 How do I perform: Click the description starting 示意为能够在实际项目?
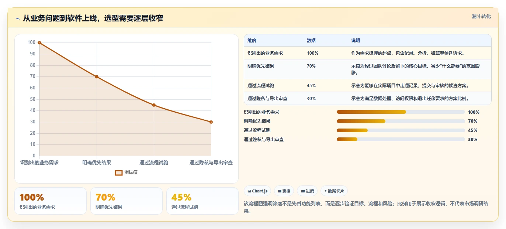tap(410, 86)
